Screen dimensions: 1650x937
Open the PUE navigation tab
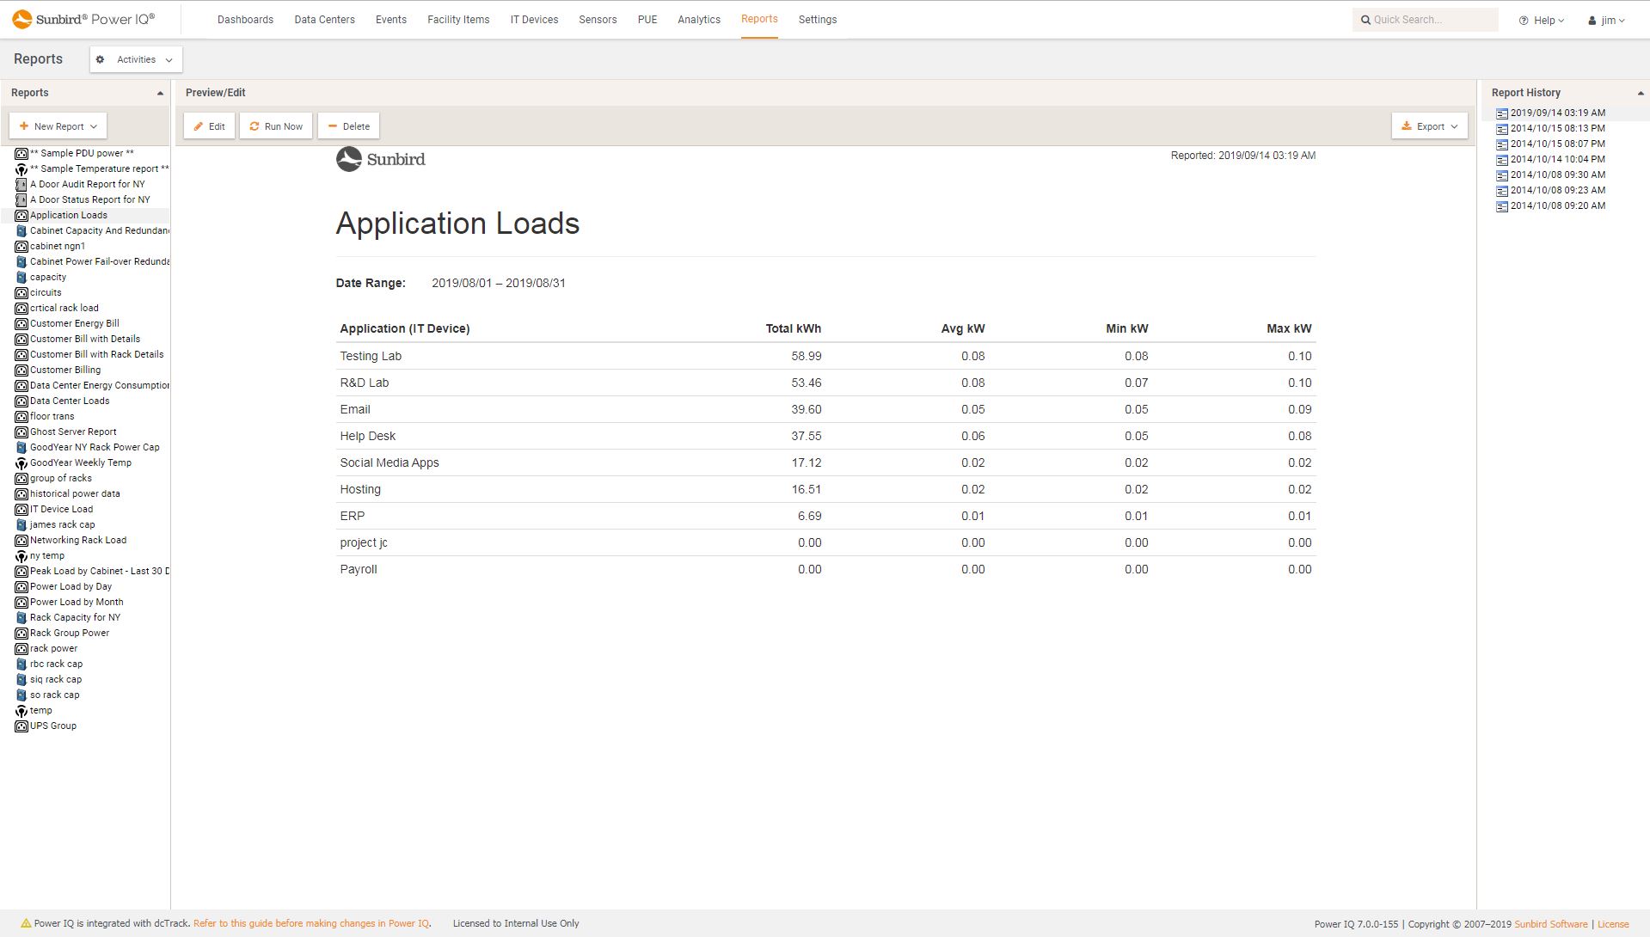[x=646, y=19]
